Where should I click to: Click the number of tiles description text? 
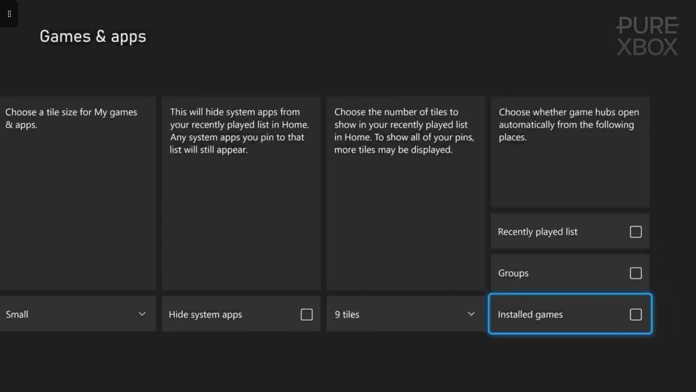point(404,131)
